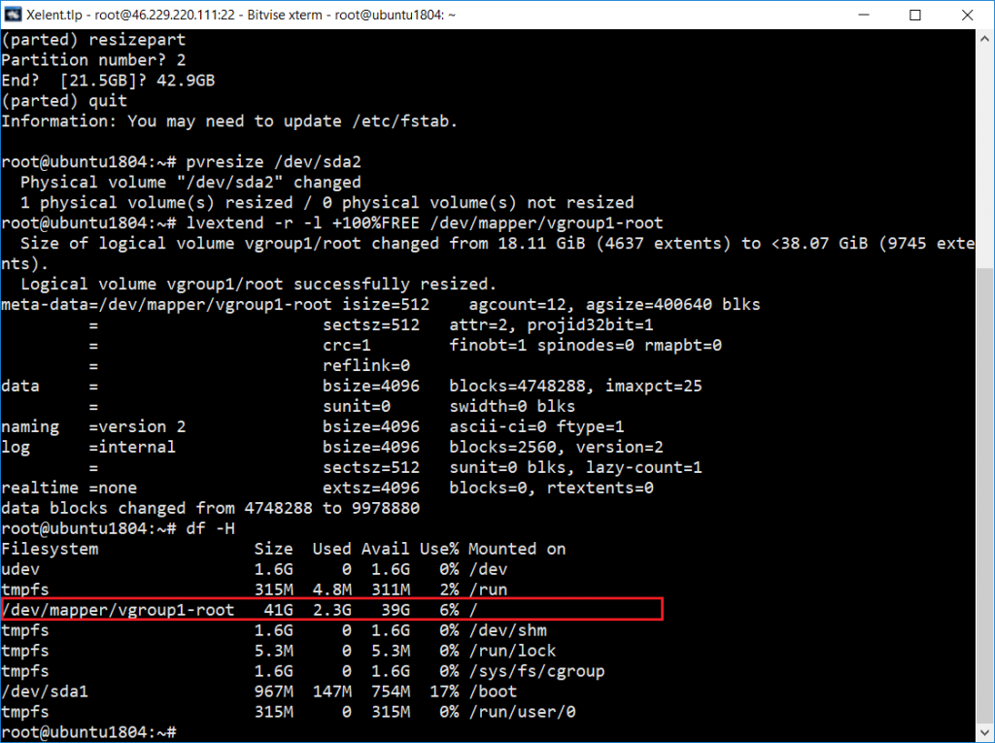
Task: Click 'agcount=12, agsize=400640 blks' text
Action: pyautogui.click(x=614, y=305)
